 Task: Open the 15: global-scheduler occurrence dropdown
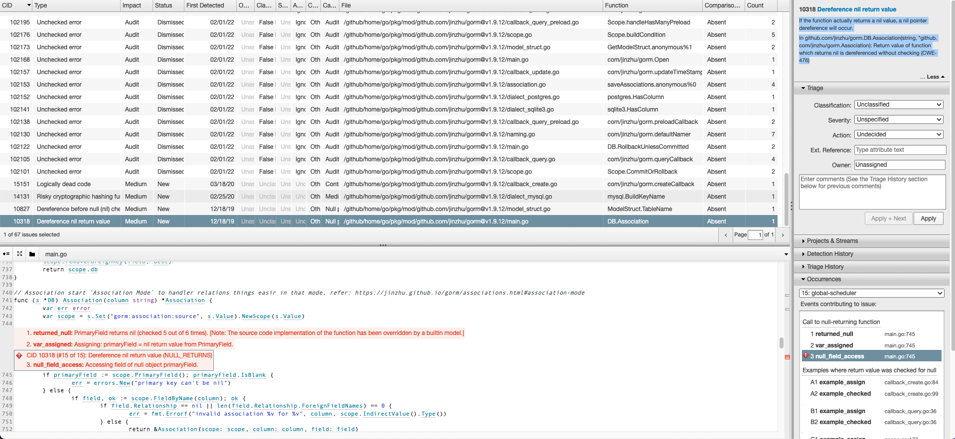click(x=872, y=293)
